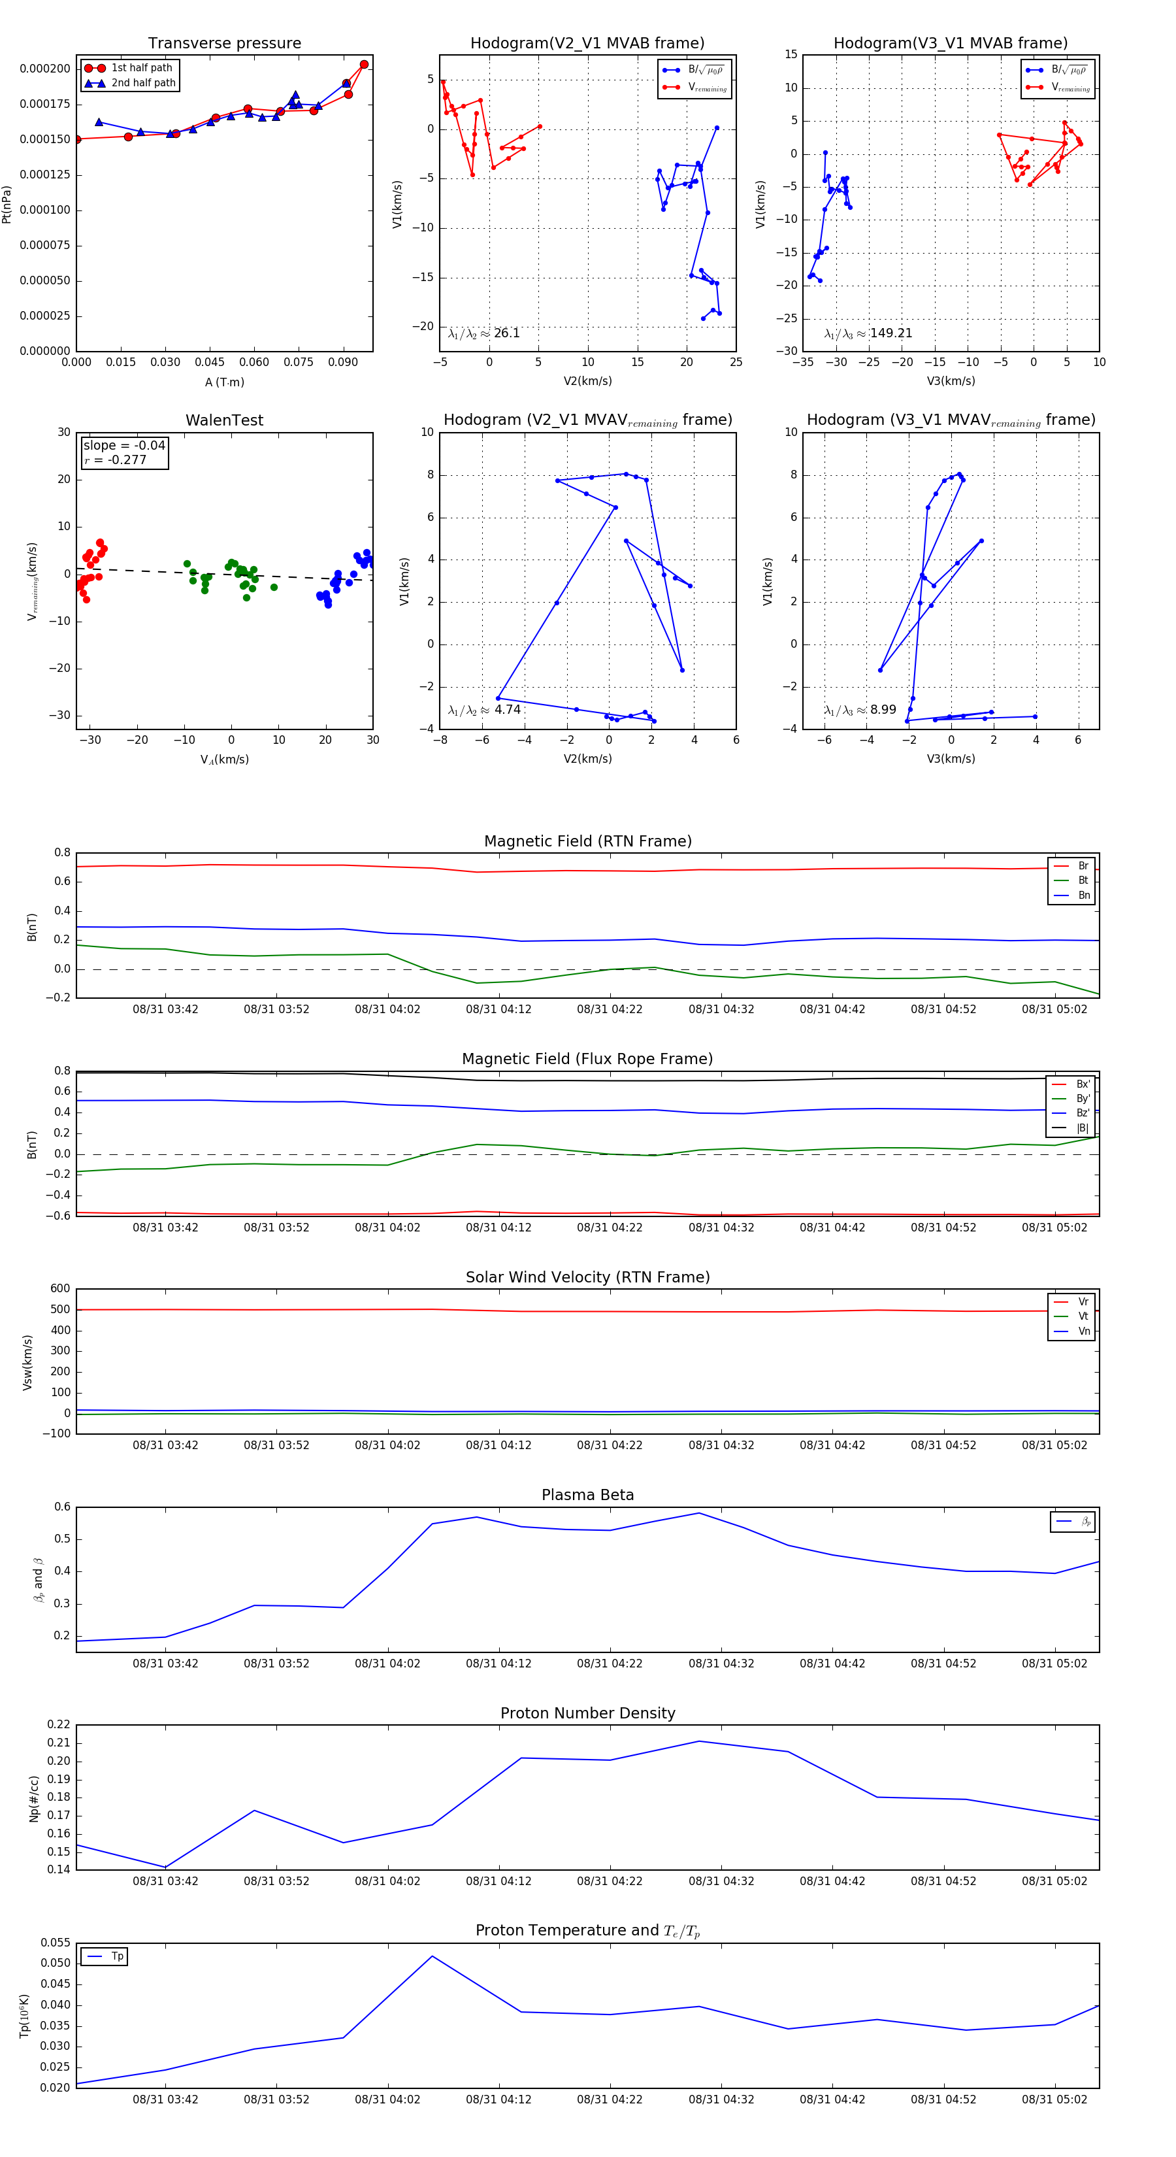Image resolution: width=1176 pixels, height=2157 pixels.
Task: Select B/√μ0ρ legend entry in V3_V1 MVAB hodogram
Action: 1057,69
